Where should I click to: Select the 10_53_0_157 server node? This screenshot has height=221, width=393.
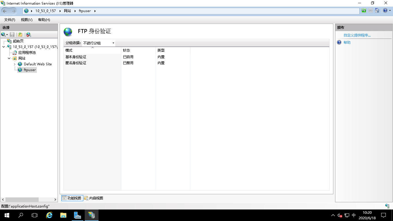(35, 47)
